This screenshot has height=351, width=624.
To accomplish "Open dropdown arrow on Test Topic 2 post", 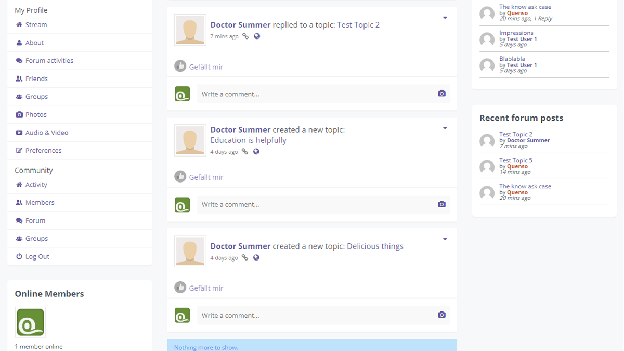I will (445, 18).
